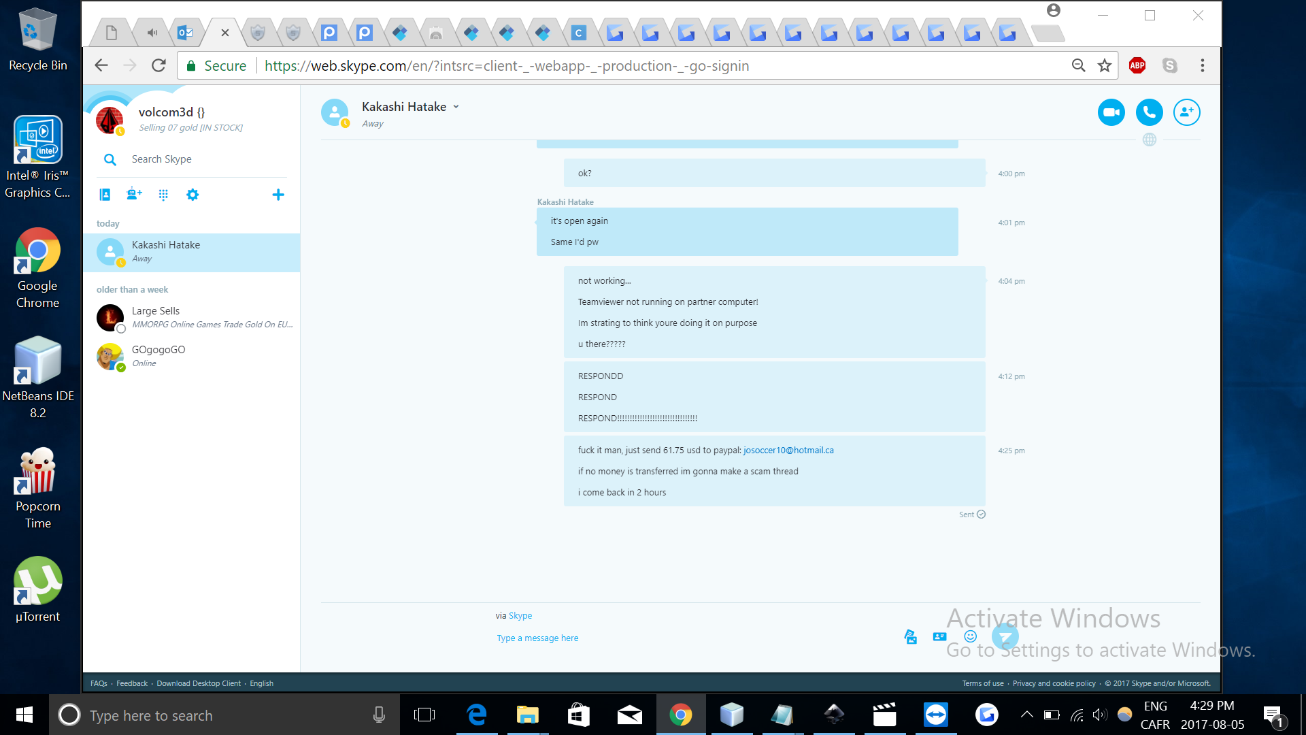Click the add people to conversation icon

point(1186,112)
